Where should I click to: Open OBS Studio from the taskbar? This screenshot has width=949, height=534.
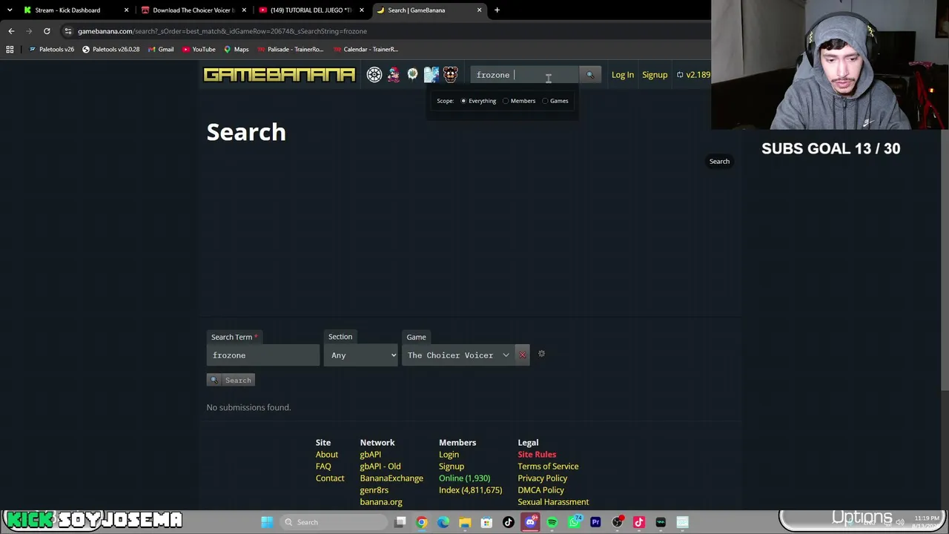point(617,522)
